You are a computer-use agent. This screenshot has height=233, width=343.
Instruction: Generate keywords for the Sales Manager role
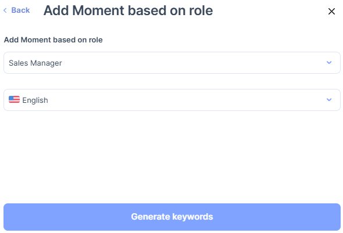(172, 217)
